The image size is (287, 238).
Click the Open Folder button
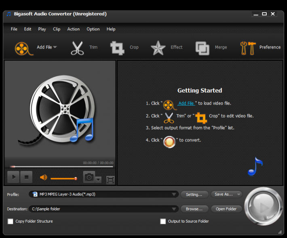(226, 209)
